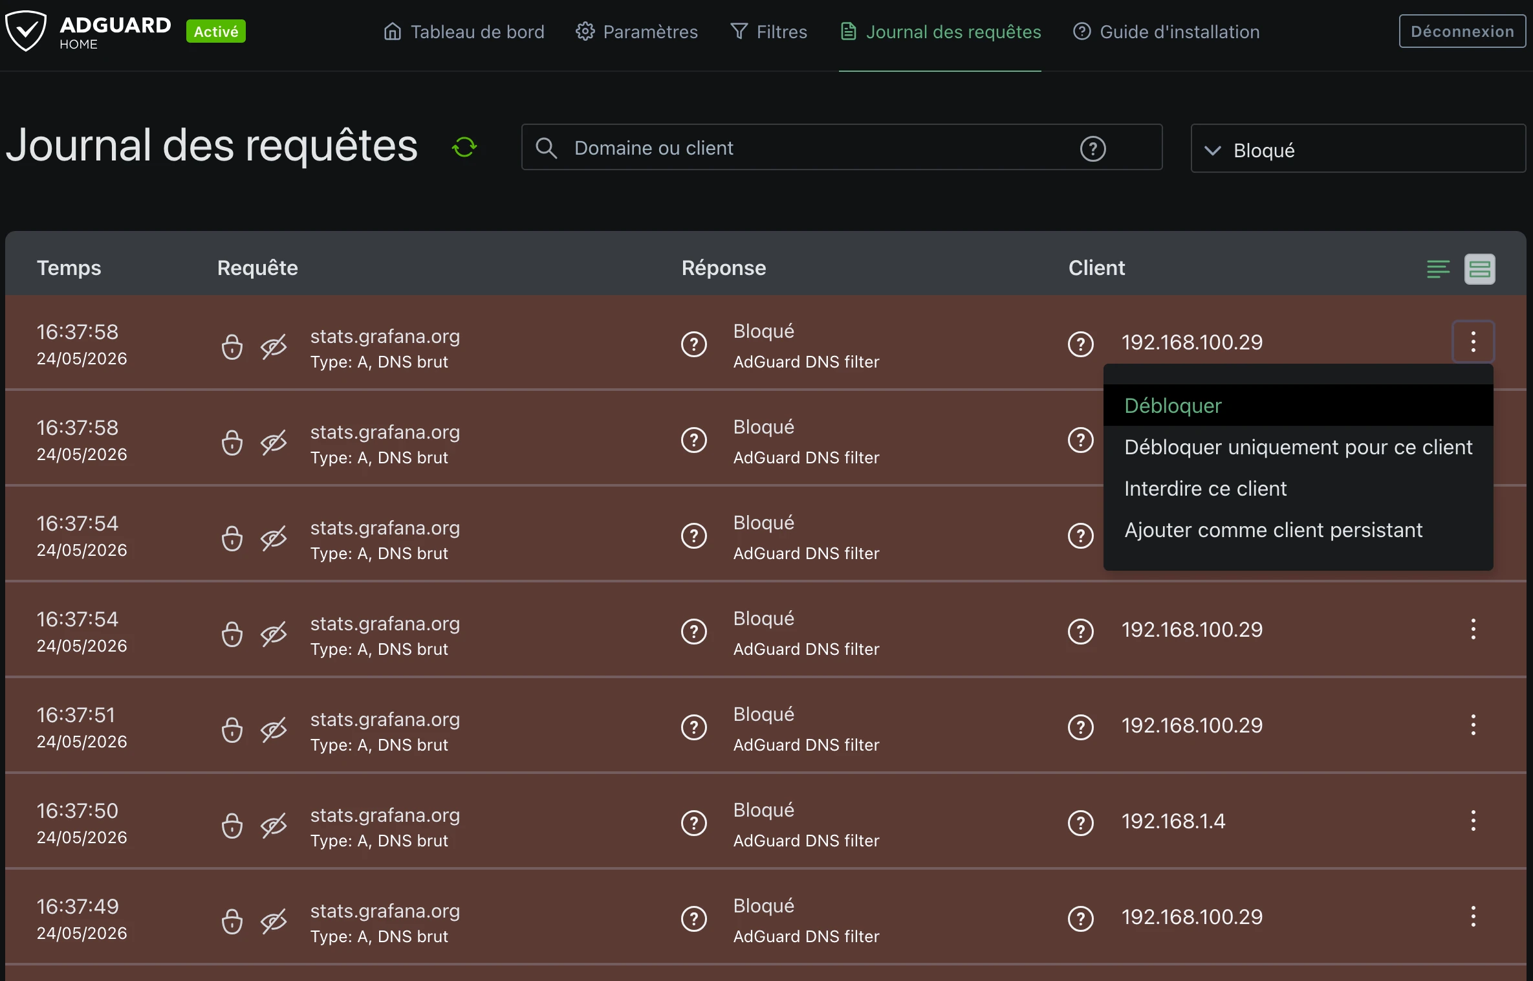1533x981 pixels.
Task: Click the Client column header
Action: (x=1096, y=267)
